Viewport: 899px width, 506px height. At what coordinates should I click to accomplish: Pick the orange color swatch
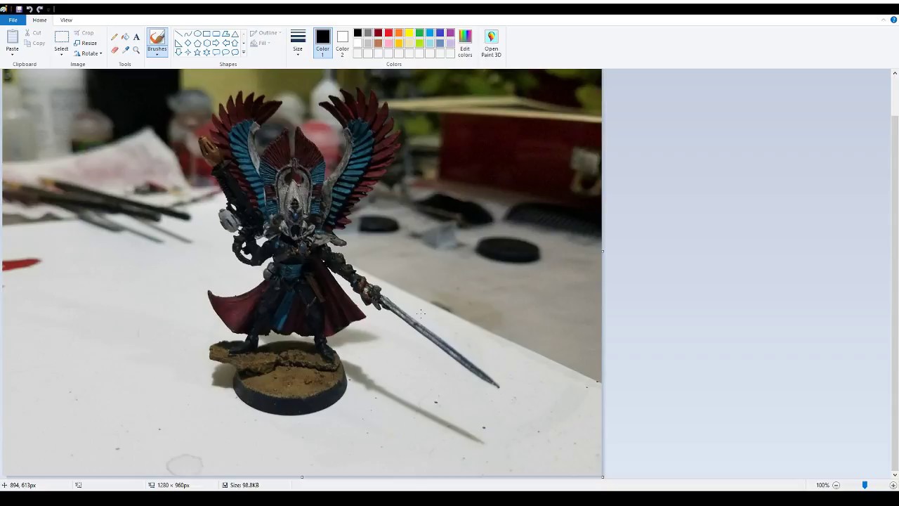click(x=398, y=33)
